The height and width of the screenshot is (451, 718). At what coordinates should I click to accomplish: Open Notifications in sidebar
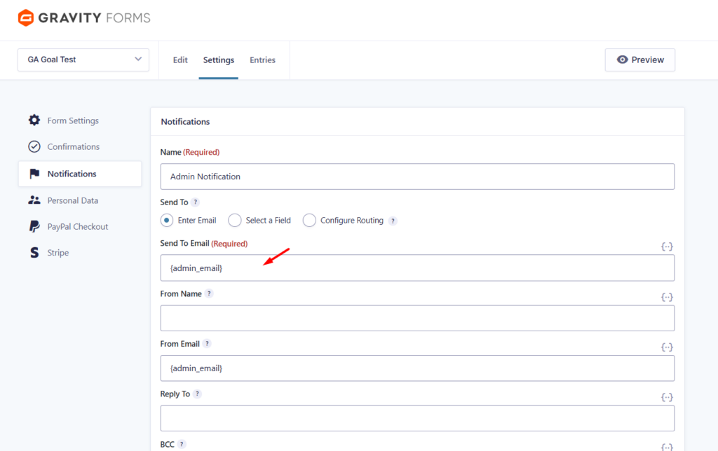coord(80,174)
